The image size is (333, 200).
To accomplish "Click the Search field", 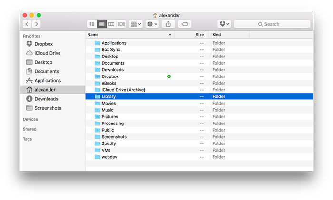I will tap(272, 24).
